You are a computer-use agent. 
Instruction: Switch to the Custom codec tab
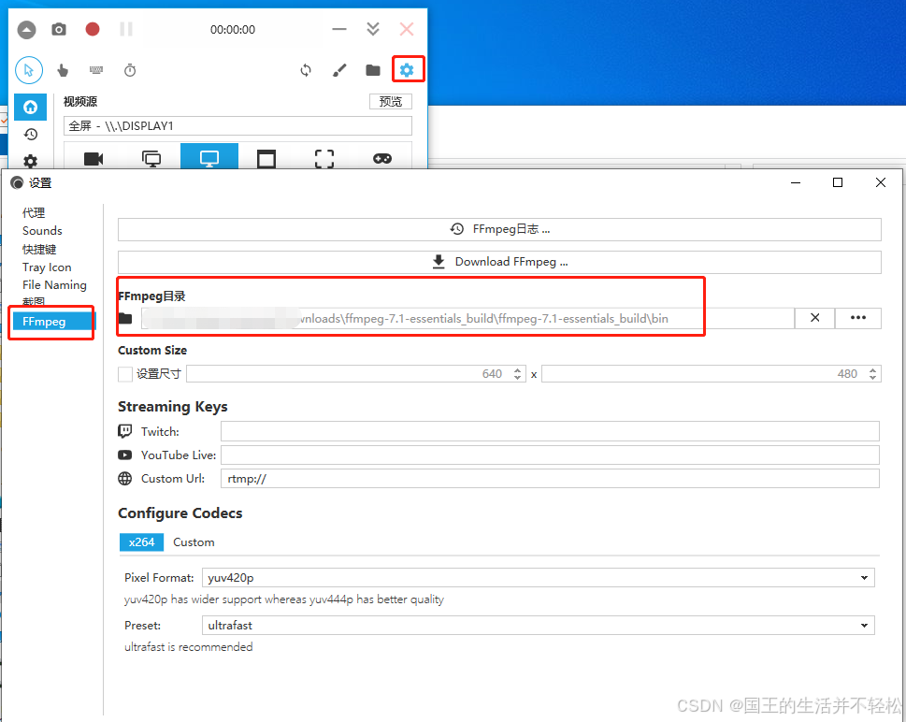(194, 542)
